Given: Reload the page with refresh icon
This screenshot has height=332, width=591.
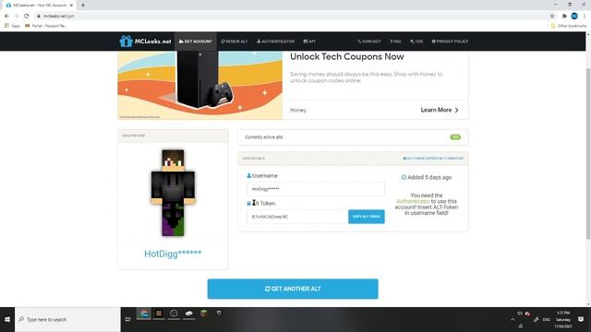Looking at the screenshot, I should pyautogui.click(x=27, y=16).
